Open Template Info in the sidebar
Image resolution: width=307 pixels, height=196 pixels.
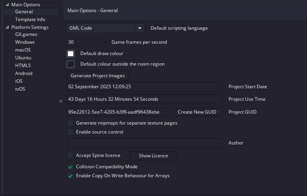click(x=30, y=20)
